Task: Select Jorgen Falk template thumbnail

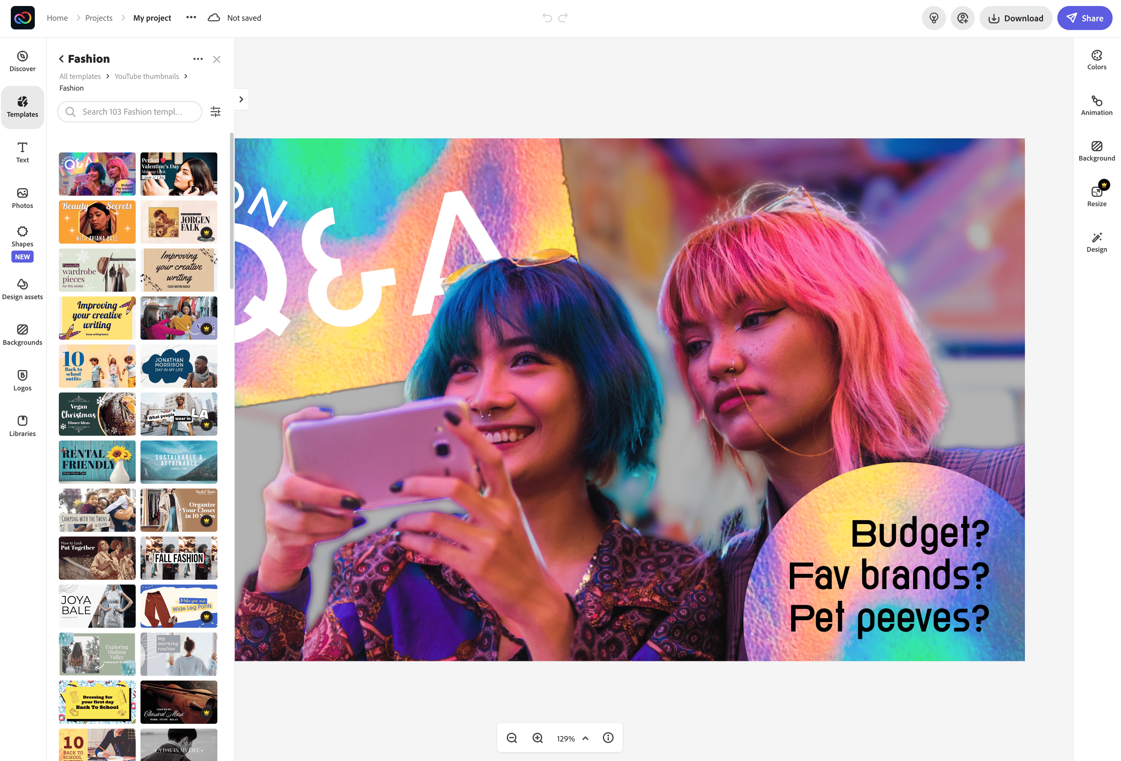Action: [178, 222]
